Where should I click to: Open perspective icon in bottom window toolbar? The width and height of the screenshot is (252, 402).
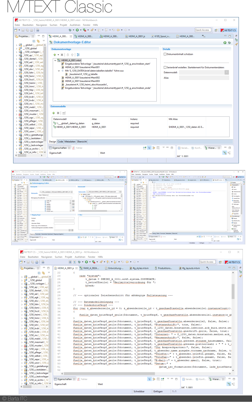(220, 262)
